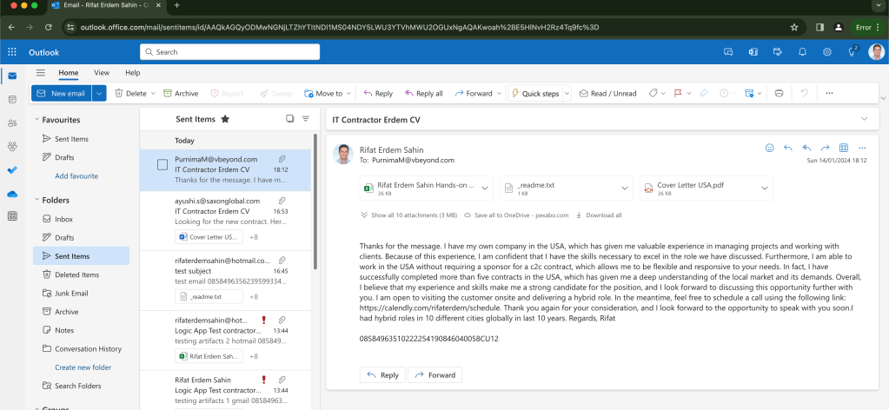
Task: Click Forward at the bottom of the message
Action: tap(435, 375)
